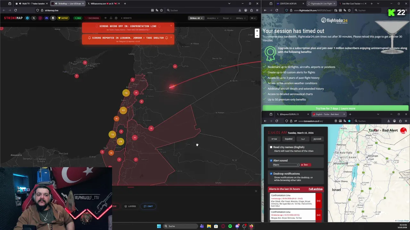Open StrikeMap notification bell

tap(111, 18)
